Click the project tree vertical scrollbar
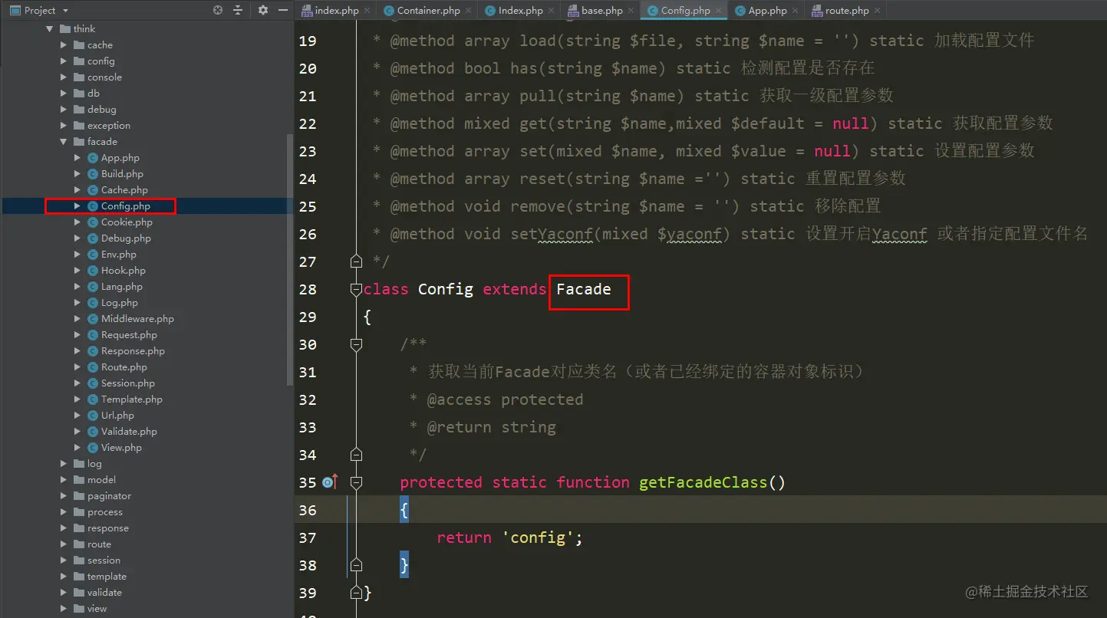The height and width of the screenshot is (618, 1107). click(x=289, y=259)
